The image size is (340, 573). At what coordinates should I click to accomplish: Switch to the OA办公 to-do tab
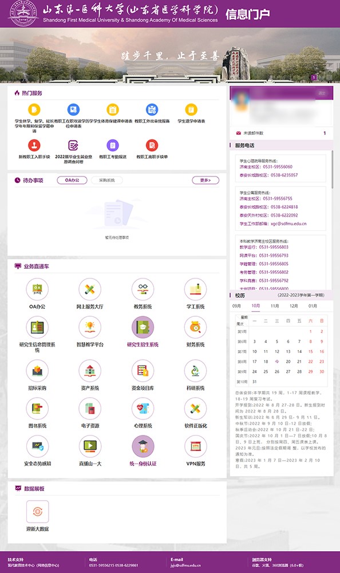(x=72, y=180)
